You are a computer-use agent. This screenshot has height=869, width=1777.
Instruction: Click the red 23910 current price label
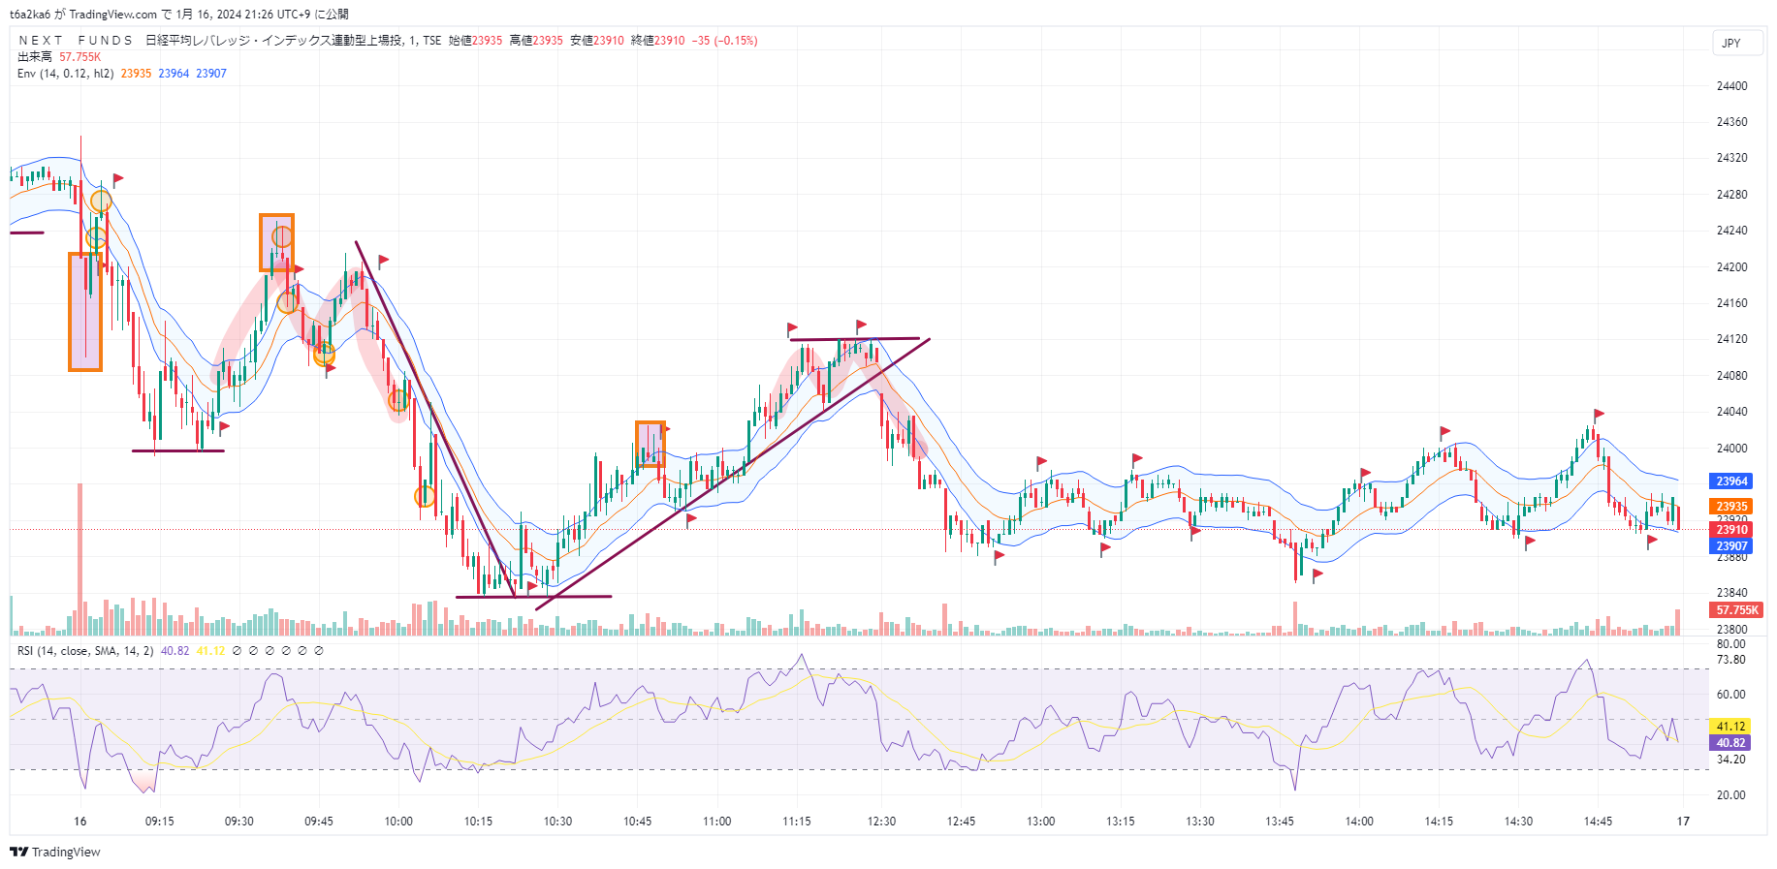click(x=1731, y=529)
